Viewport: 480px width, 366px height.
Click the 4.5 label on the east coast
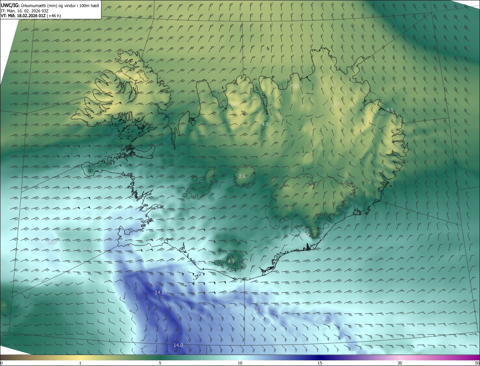390,110
